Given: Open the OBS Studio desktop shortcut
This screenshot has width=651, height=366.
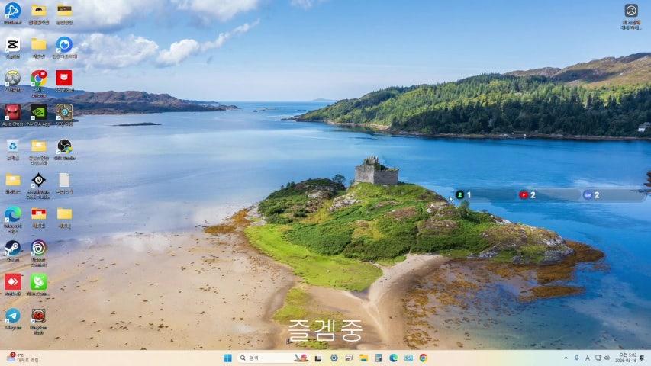Looking at the screenshot, I should (64, 146).
